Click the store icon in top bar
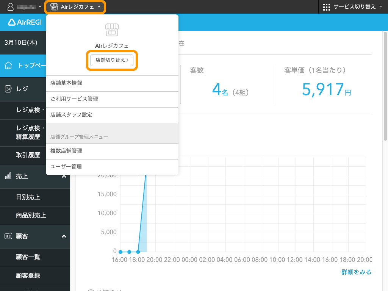The width and height of the screenshot is (388, 291). (x=54, y=7)
